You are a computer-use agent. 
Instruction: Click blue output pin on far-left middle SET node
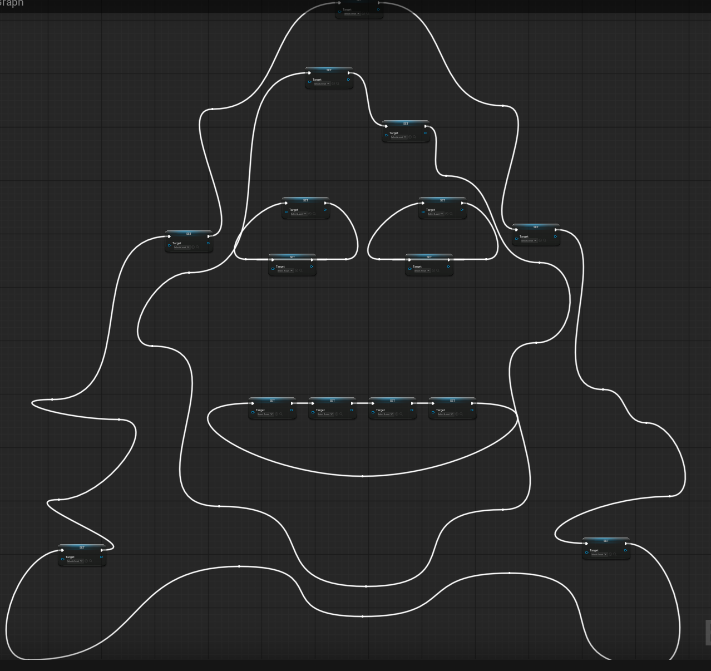pos(208,243)
